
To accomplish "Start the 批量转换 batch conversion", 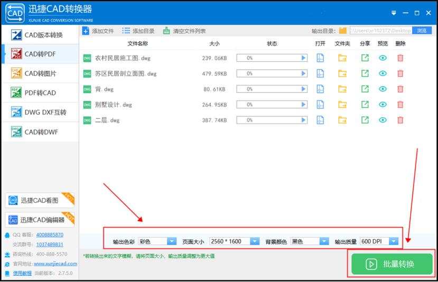I will coord(392,264).
